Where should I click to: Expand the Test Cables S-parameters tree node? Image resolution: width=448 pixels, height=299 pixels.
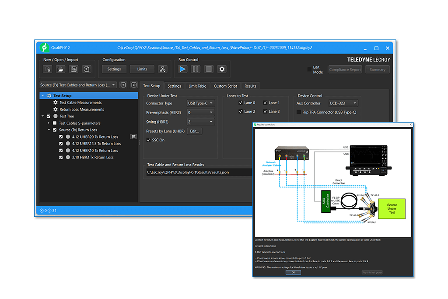49,123
